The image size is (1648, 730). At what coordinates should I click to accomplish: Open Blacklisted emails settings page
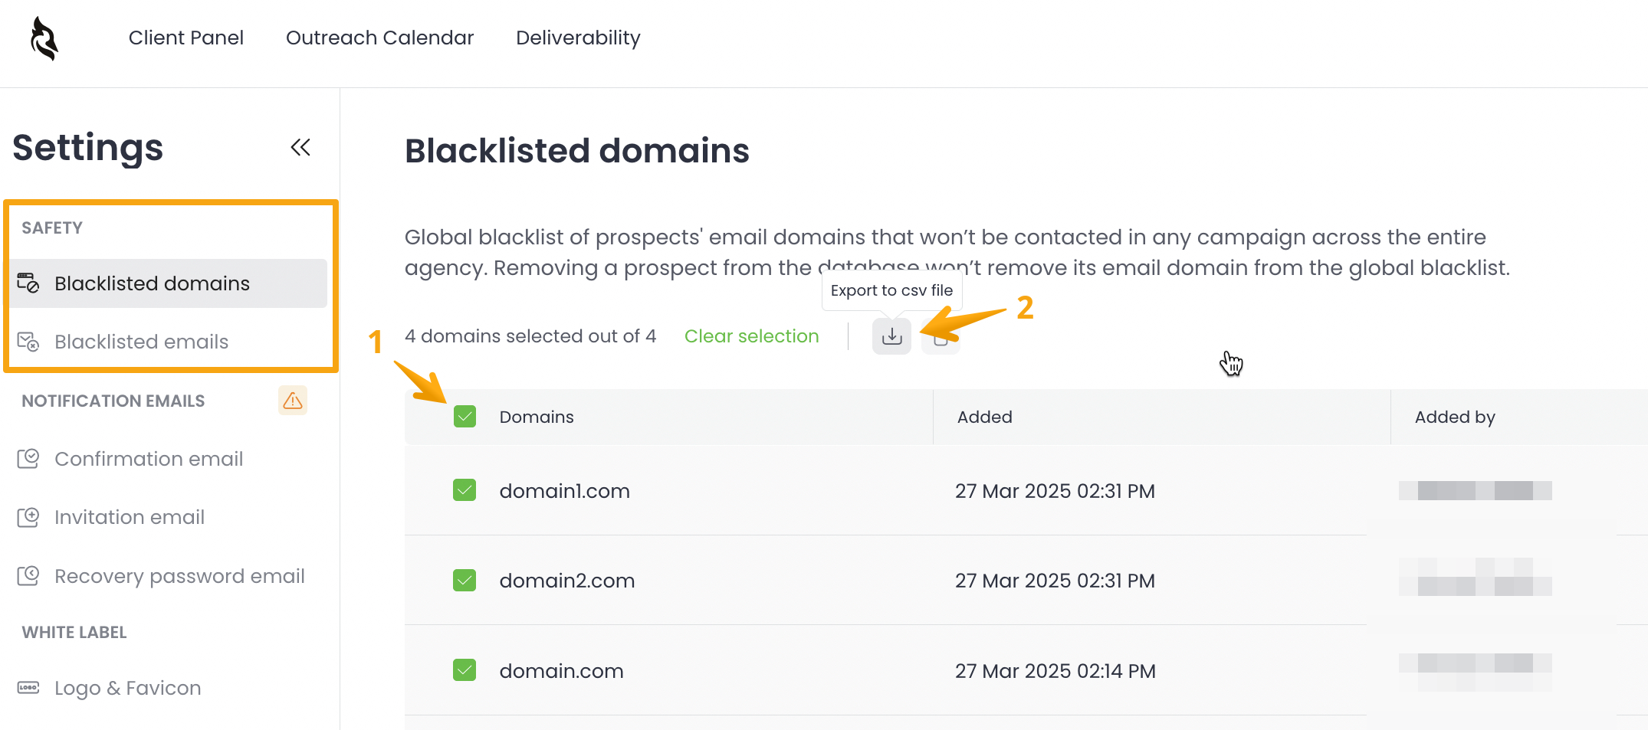142,342
